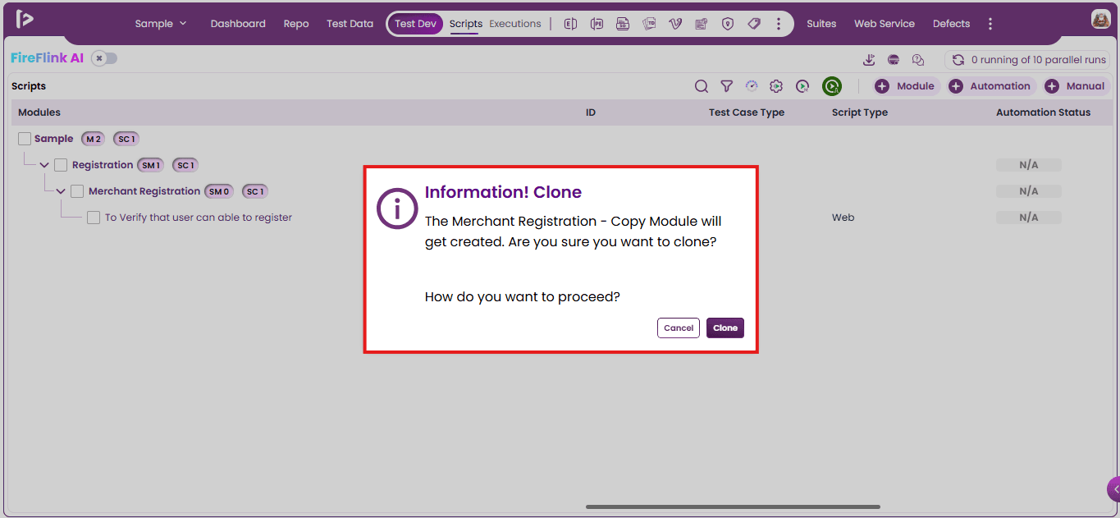Select the Test Dev tab

pos(415,24)
